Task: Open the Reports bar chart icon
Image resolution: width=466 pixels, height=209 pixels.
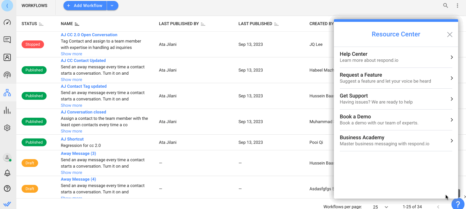Action: (x=7, y=111)
